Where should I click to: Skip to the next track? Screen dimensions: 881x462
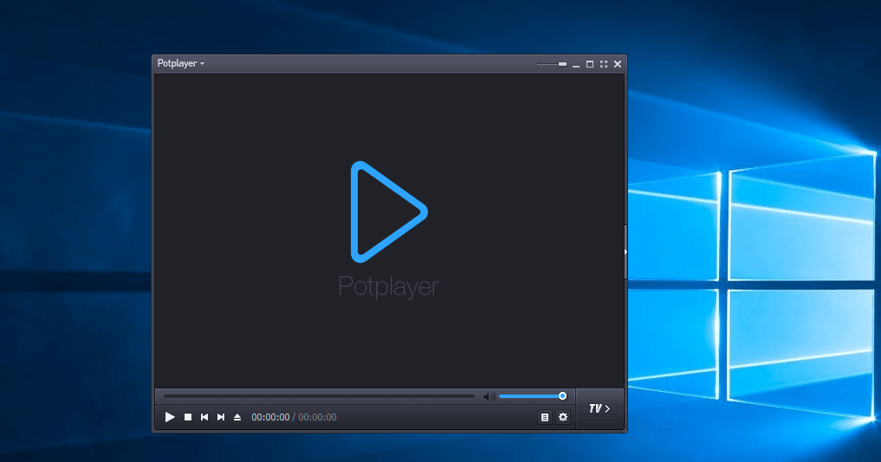221,417
